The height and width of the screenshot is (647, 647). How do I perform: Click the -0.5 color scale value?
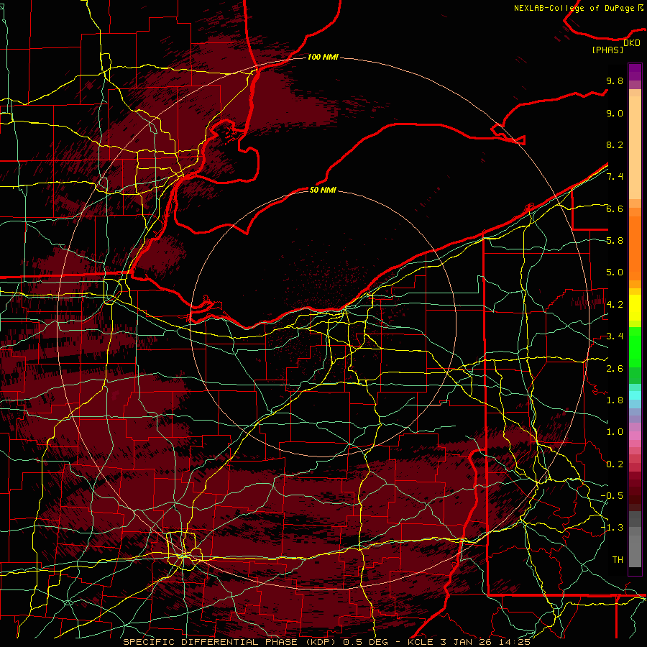tap(612, 496)
